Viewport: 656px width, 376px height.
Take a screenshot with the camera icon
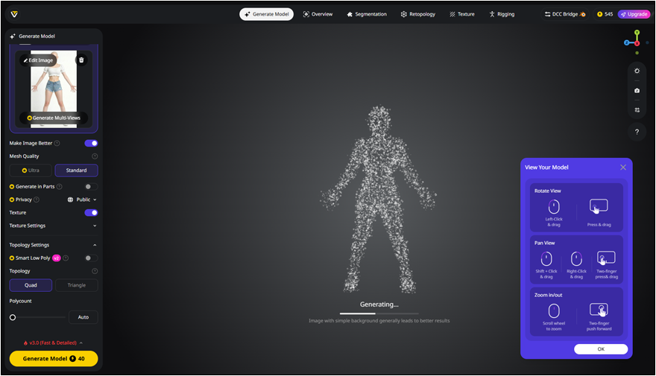click(637, 91)
